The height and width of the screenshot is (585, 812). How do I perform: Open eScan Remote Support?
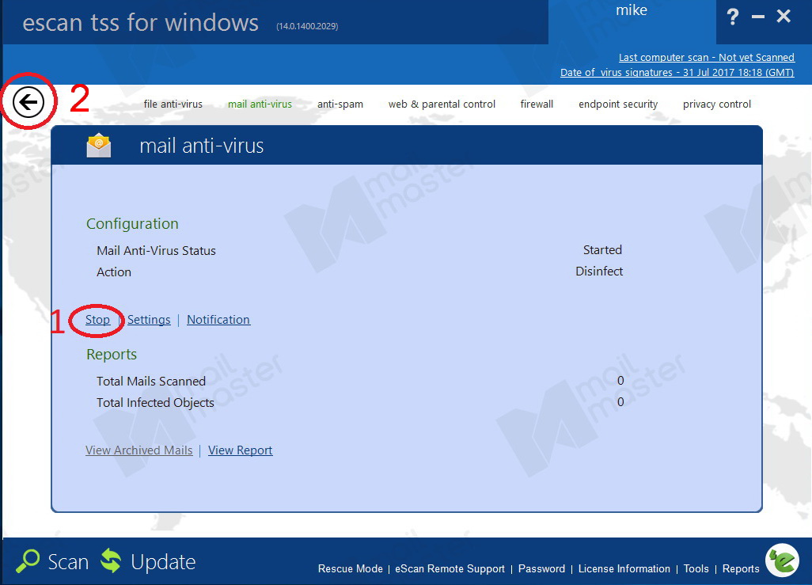[x=450, y=569]
